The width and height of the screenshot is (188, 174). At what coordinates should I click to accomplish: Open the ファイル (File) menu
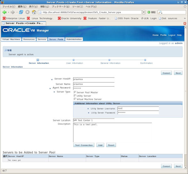click(x=9, y=7)
